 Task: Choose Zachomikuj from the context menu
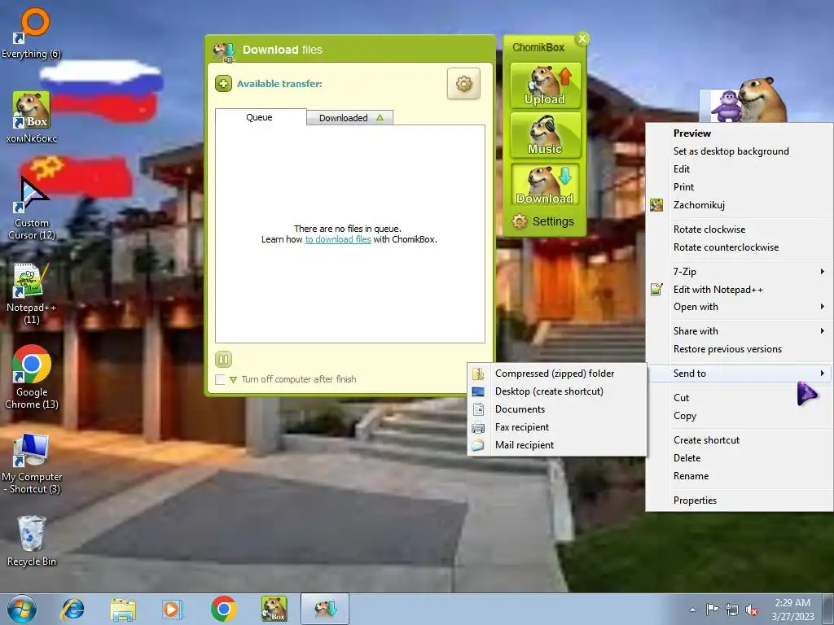(740, 205)
